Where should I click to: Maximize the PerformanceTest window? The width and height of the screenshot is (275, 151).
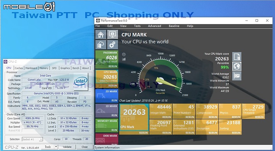(x=257, y=21)
